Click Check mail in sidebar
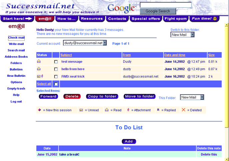Screen dimensions: 229x161 (x=16, y=38)
